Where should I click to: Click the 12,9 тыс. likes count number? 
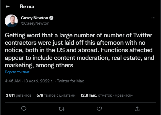coord(89,95)
